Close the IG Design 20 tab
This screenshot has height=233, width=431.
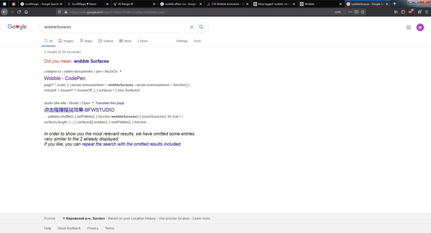[154, 4]
